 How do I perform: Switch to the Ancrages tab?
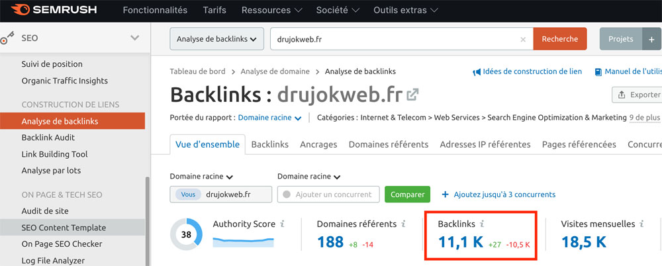[x=318, y=144]
